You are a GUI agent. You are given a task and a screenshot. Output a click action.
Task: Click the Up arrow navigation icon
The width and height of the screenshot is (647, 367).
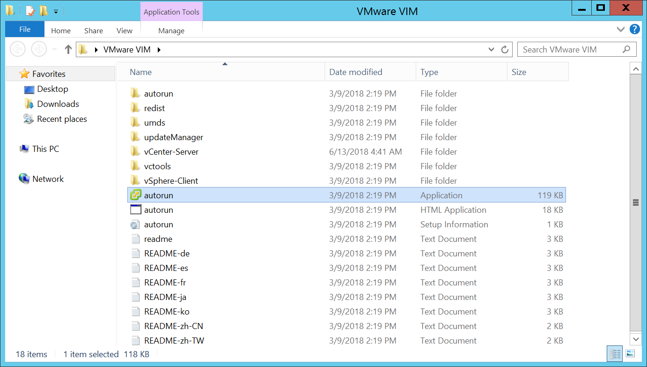click(x=68, y=49)
